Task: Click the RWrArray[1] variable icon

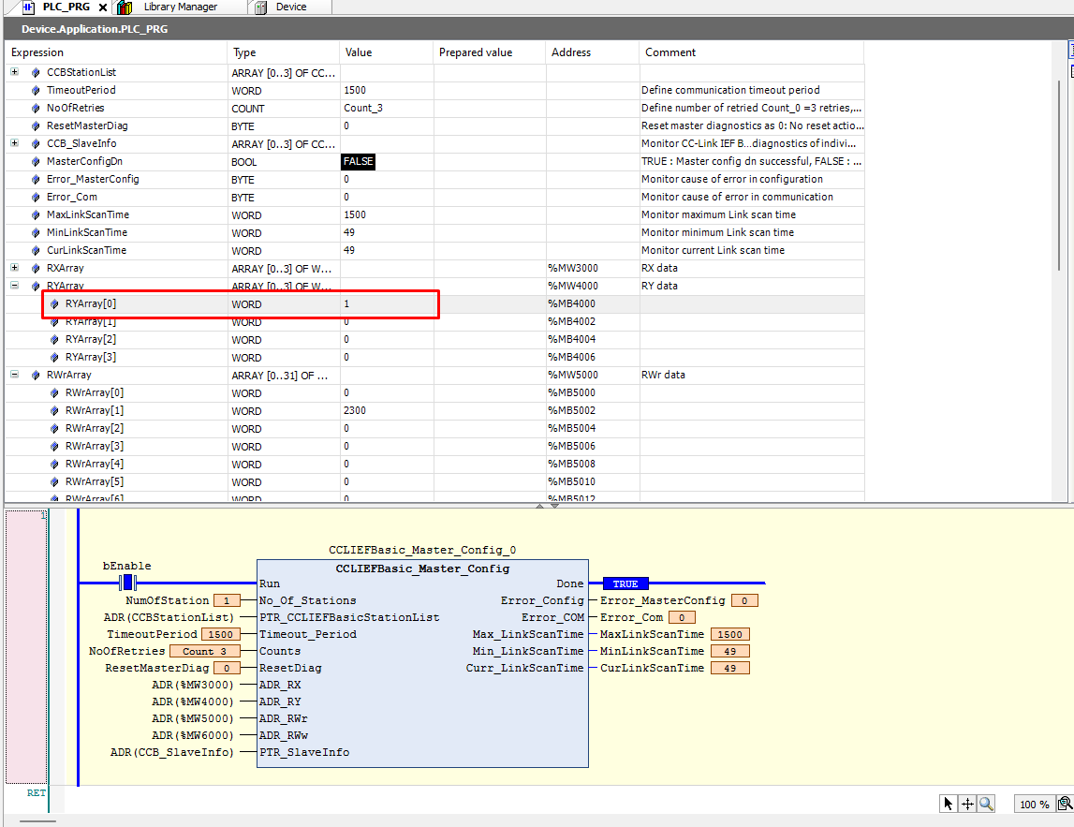Action: [55, 411]
